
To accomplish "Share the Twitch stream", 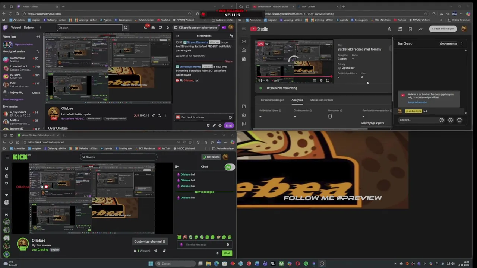I will click(159, 115).
